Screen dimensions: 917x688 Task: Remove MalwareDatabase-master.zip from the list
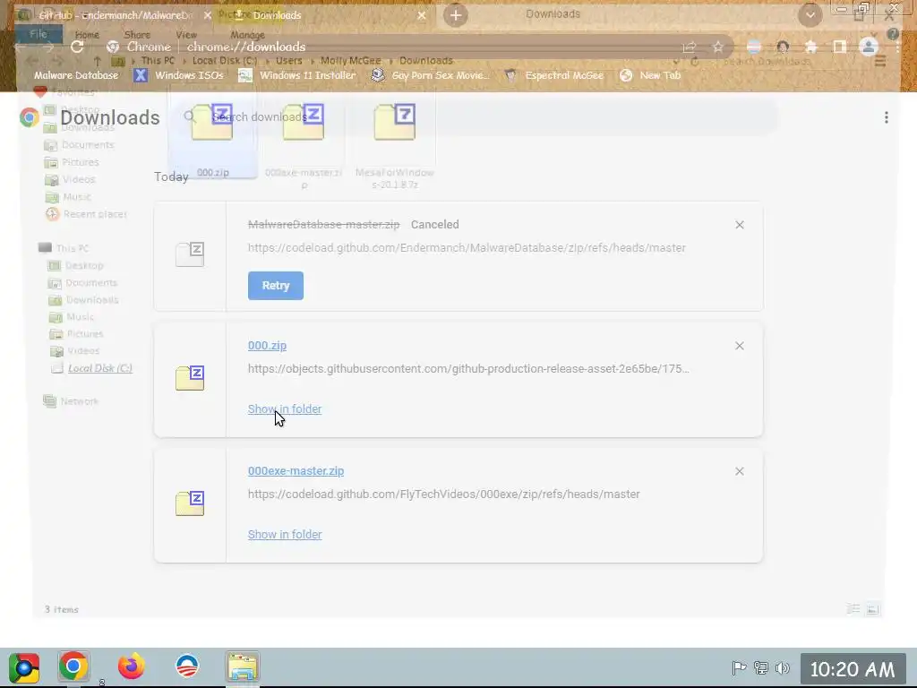point(740,225)
